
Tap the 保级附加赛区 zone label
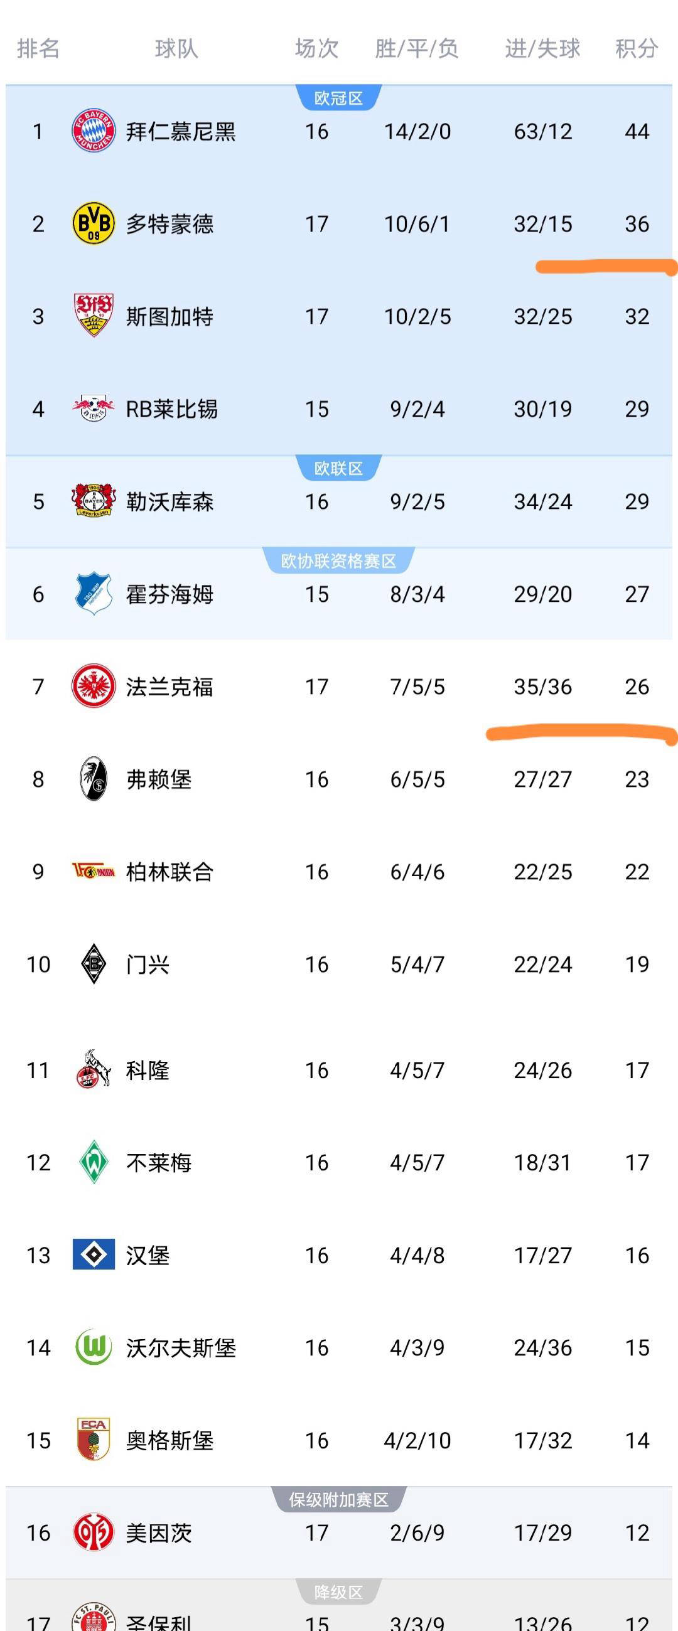tap(338, 1500)
